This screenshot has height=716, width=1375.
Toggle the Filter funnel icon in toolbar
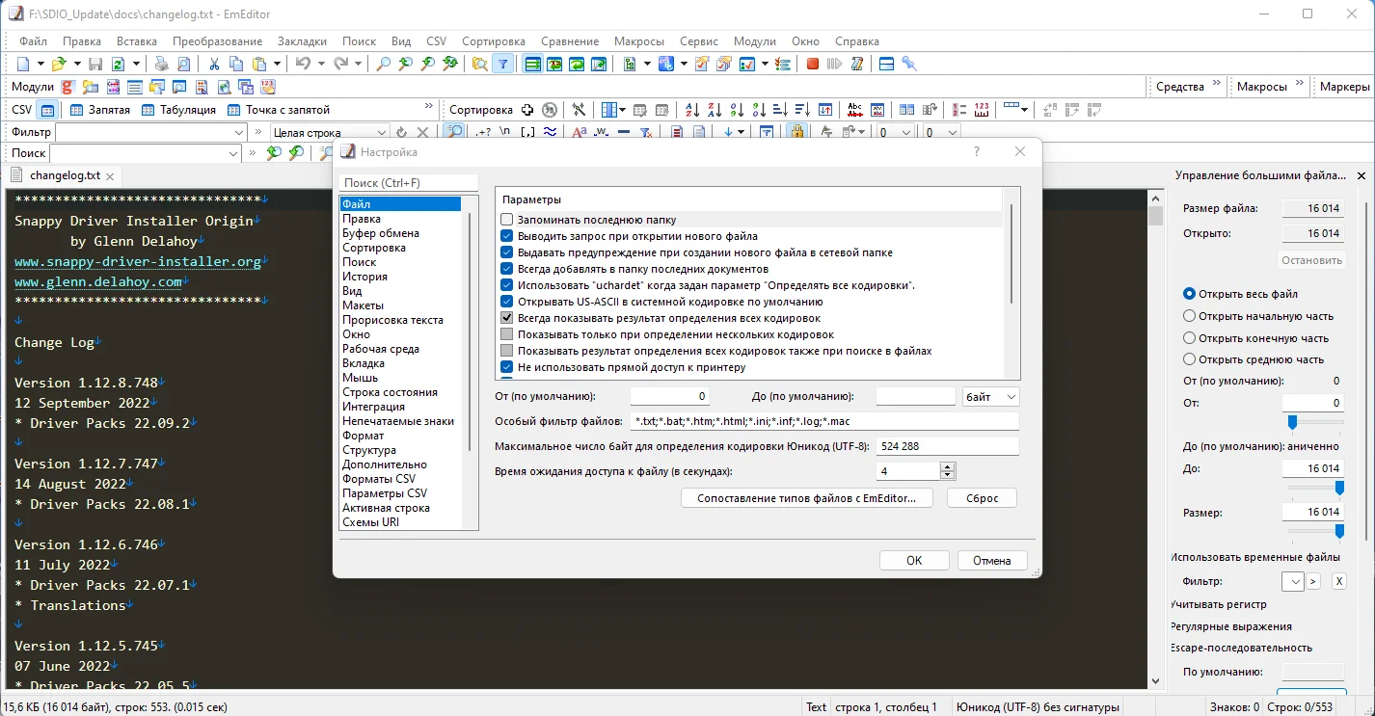click(x=502, y=64)
